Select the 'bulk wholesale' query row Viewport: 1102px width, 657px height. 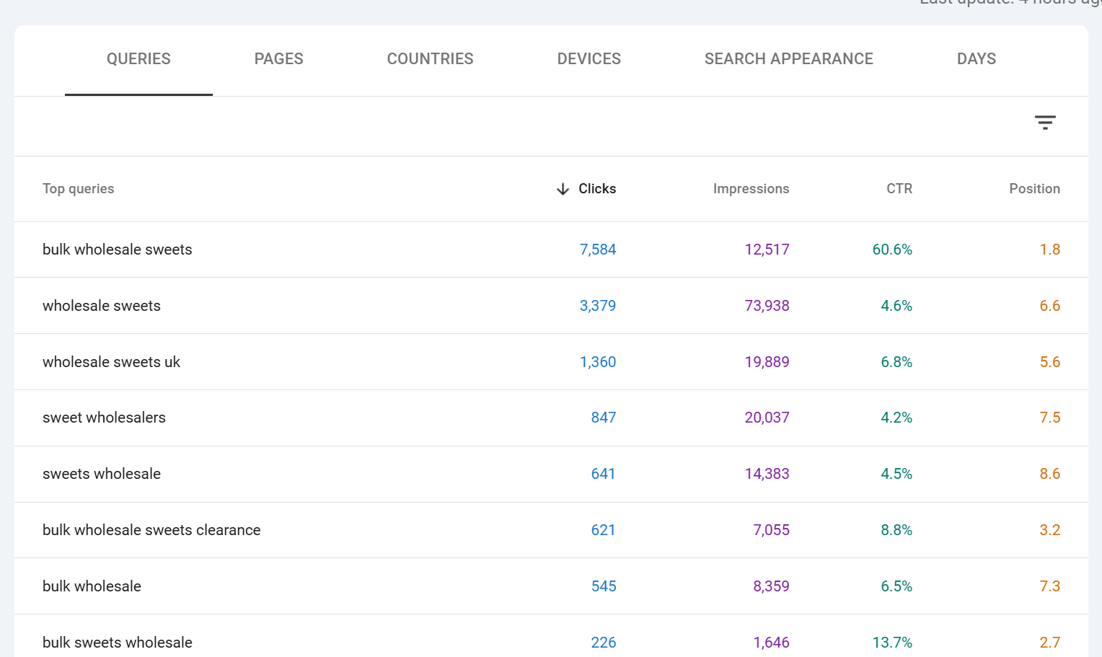92,586
